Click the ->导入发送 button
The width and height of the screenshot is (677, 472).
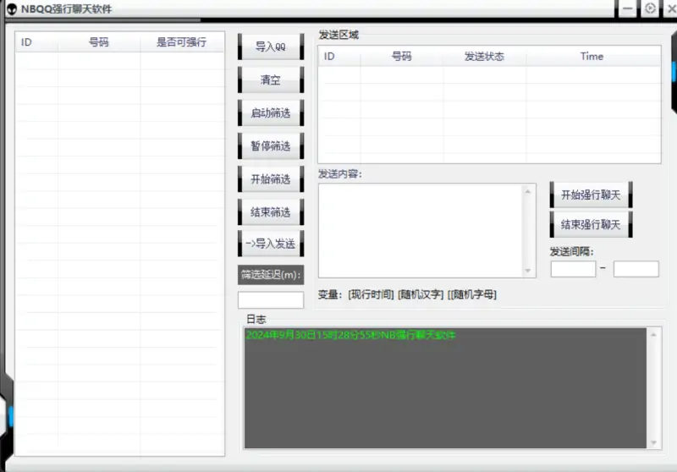[271, 244]
